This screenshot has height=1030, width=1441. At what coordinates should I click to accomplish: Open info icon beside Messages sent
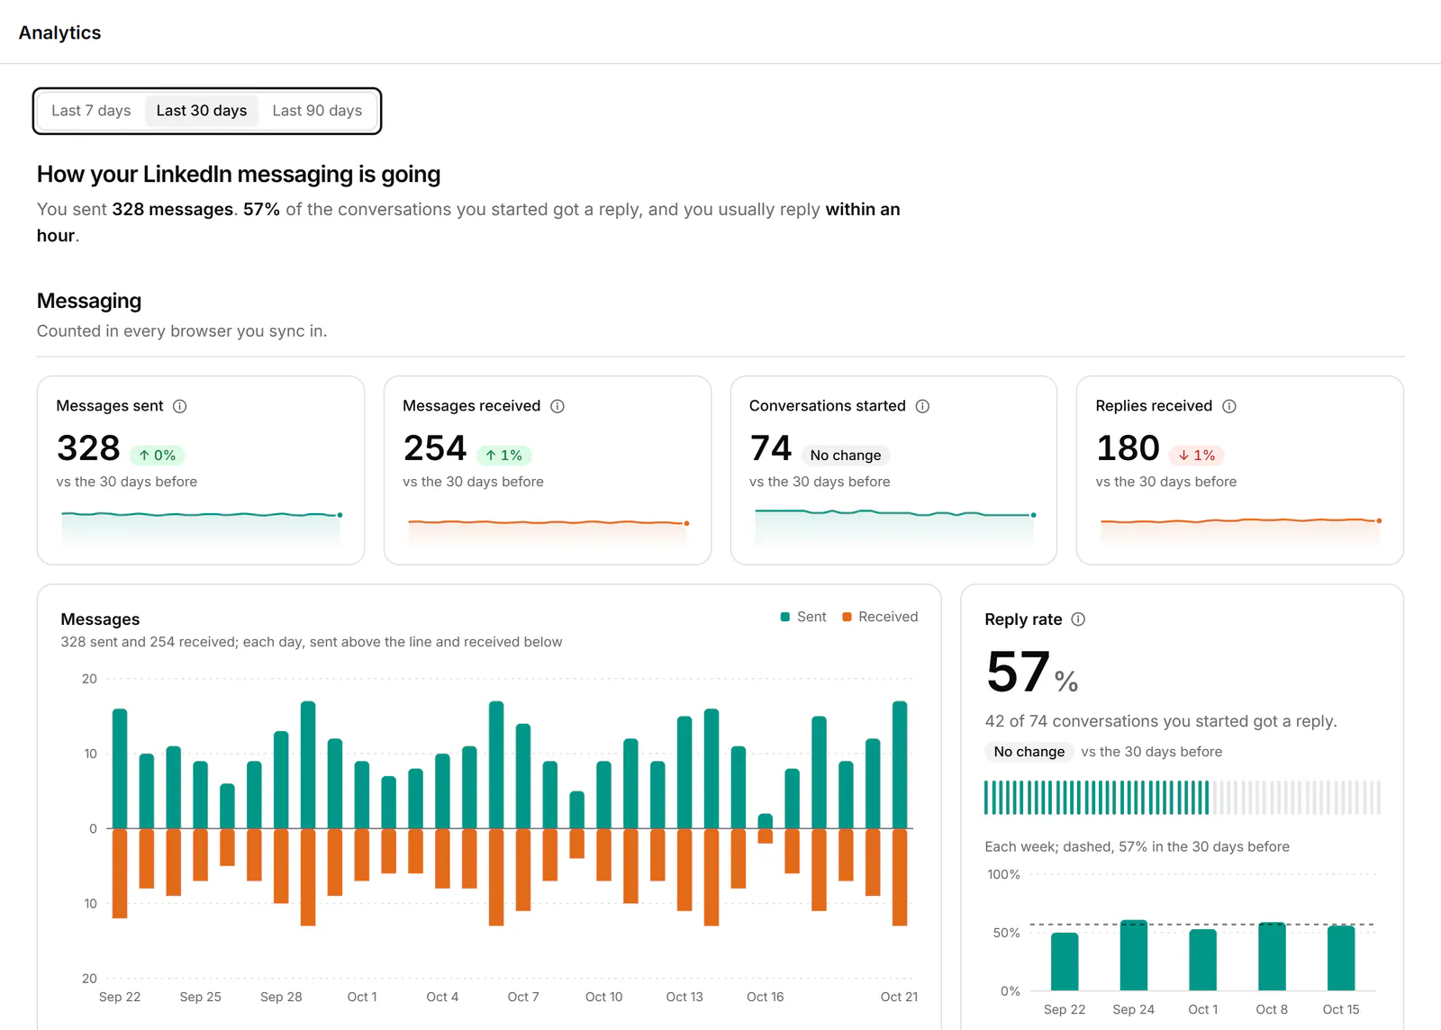point(180,406)
